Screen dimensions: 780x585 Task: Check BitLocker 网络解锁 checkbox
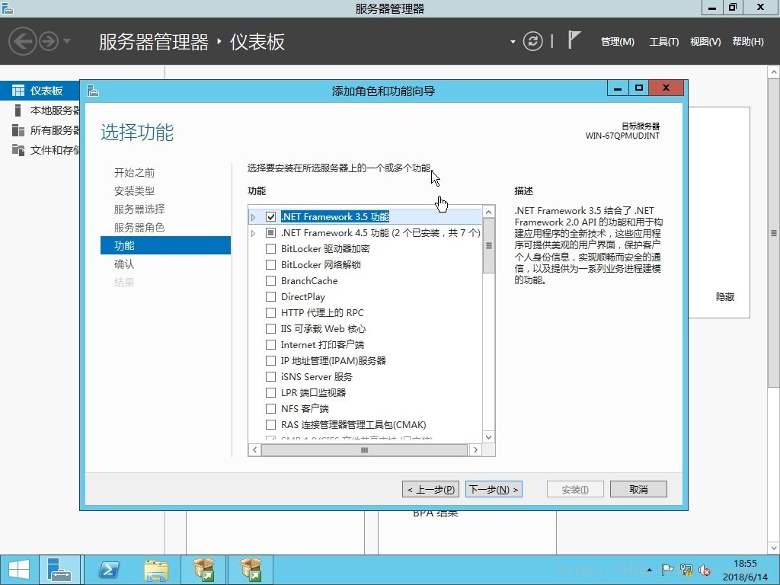[270, 264]
